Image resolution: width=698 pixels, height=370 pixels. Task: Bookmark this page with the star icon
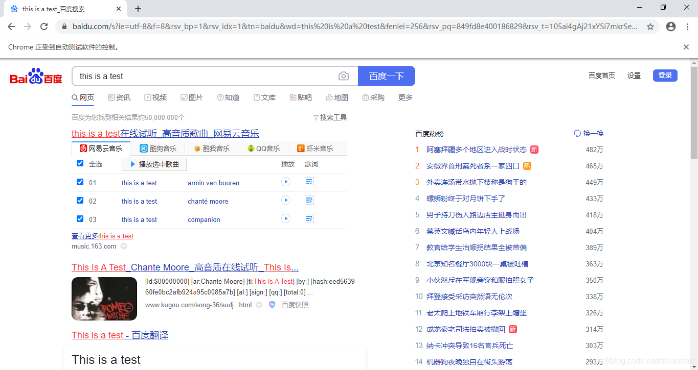[650, 27]
